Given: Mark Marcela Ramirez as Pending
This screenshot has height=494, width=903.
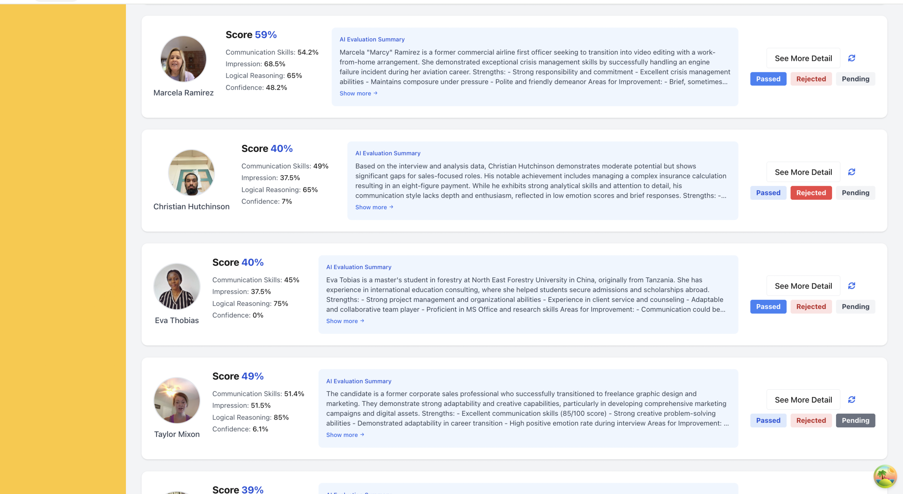Looking at the screenshot, I should [x=855, y=79].
